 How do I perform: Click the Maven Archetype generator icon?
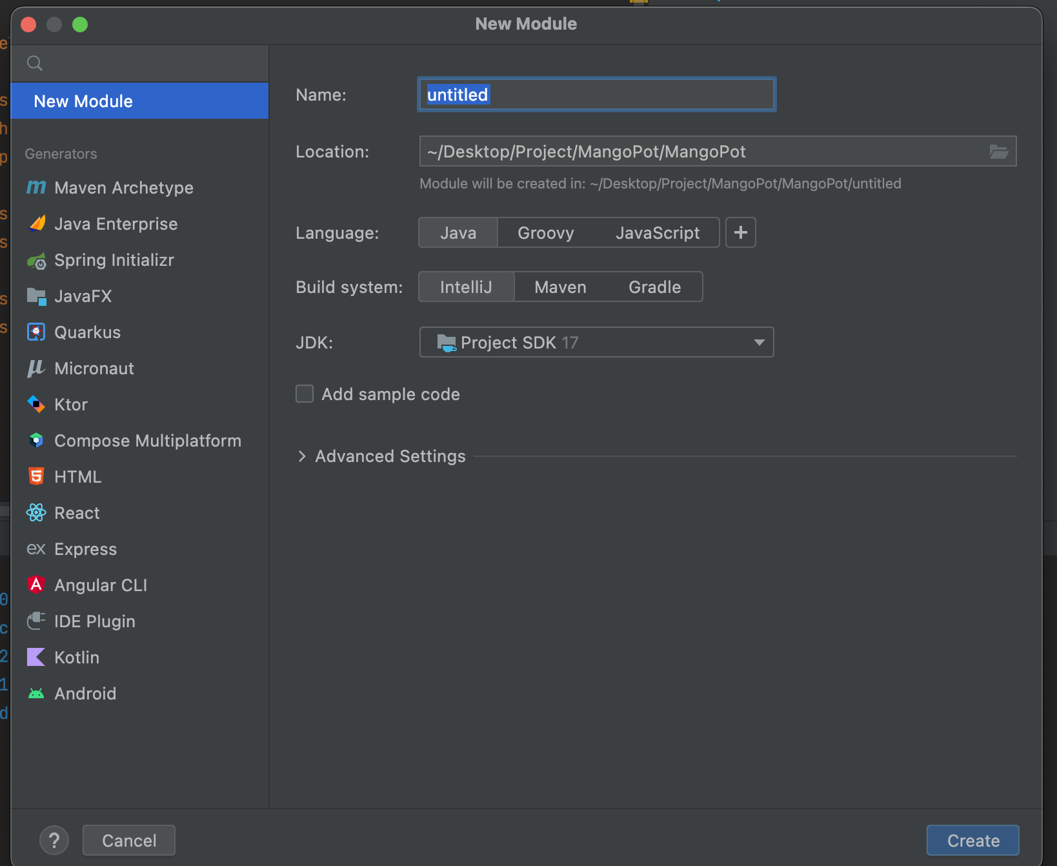(36, 188)
